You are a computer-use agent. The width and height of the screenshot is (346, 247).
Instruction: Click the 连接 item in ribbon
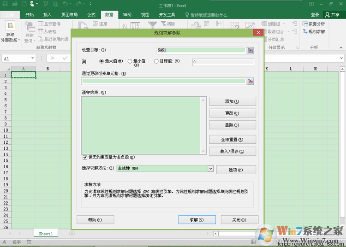(100, 24)
